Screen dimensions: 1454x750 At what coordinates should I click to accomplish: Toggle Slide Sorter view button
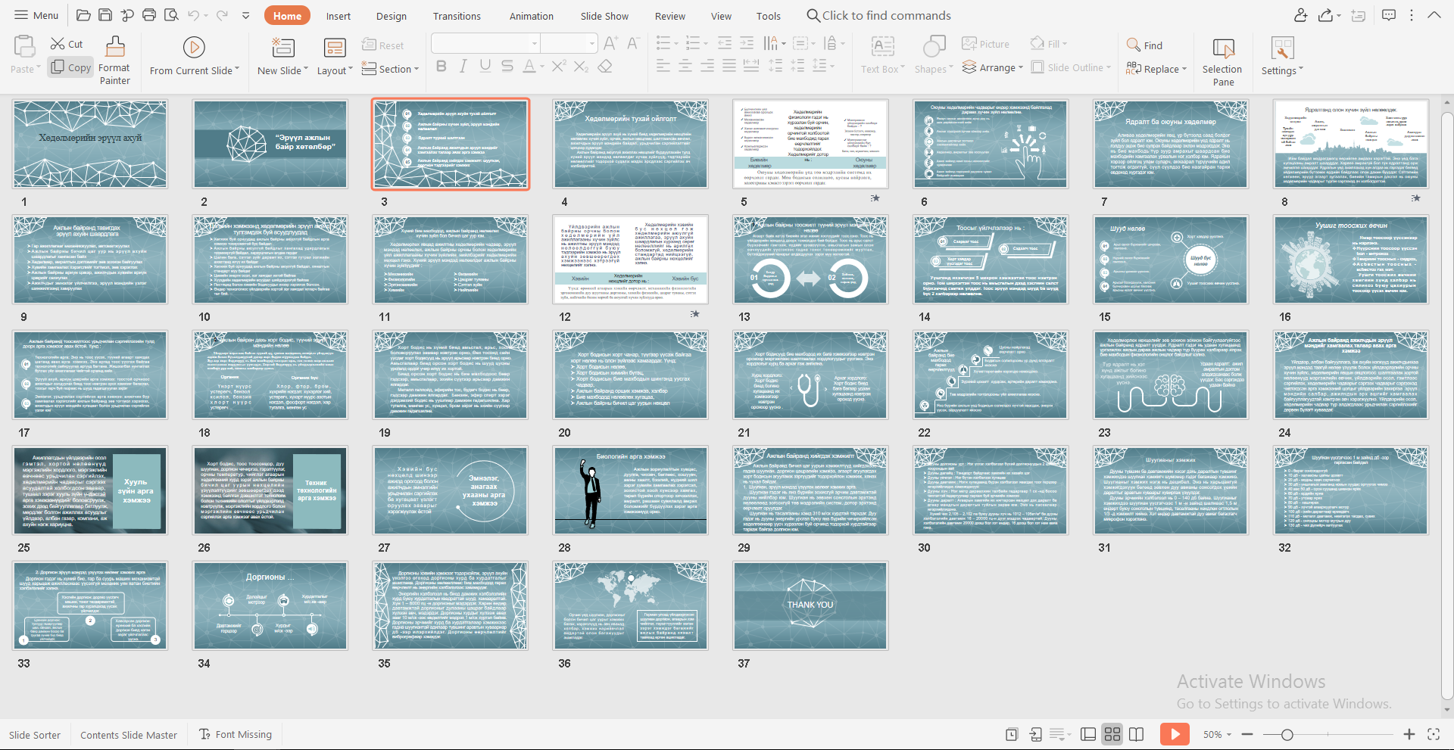[x=1112, y=734]
